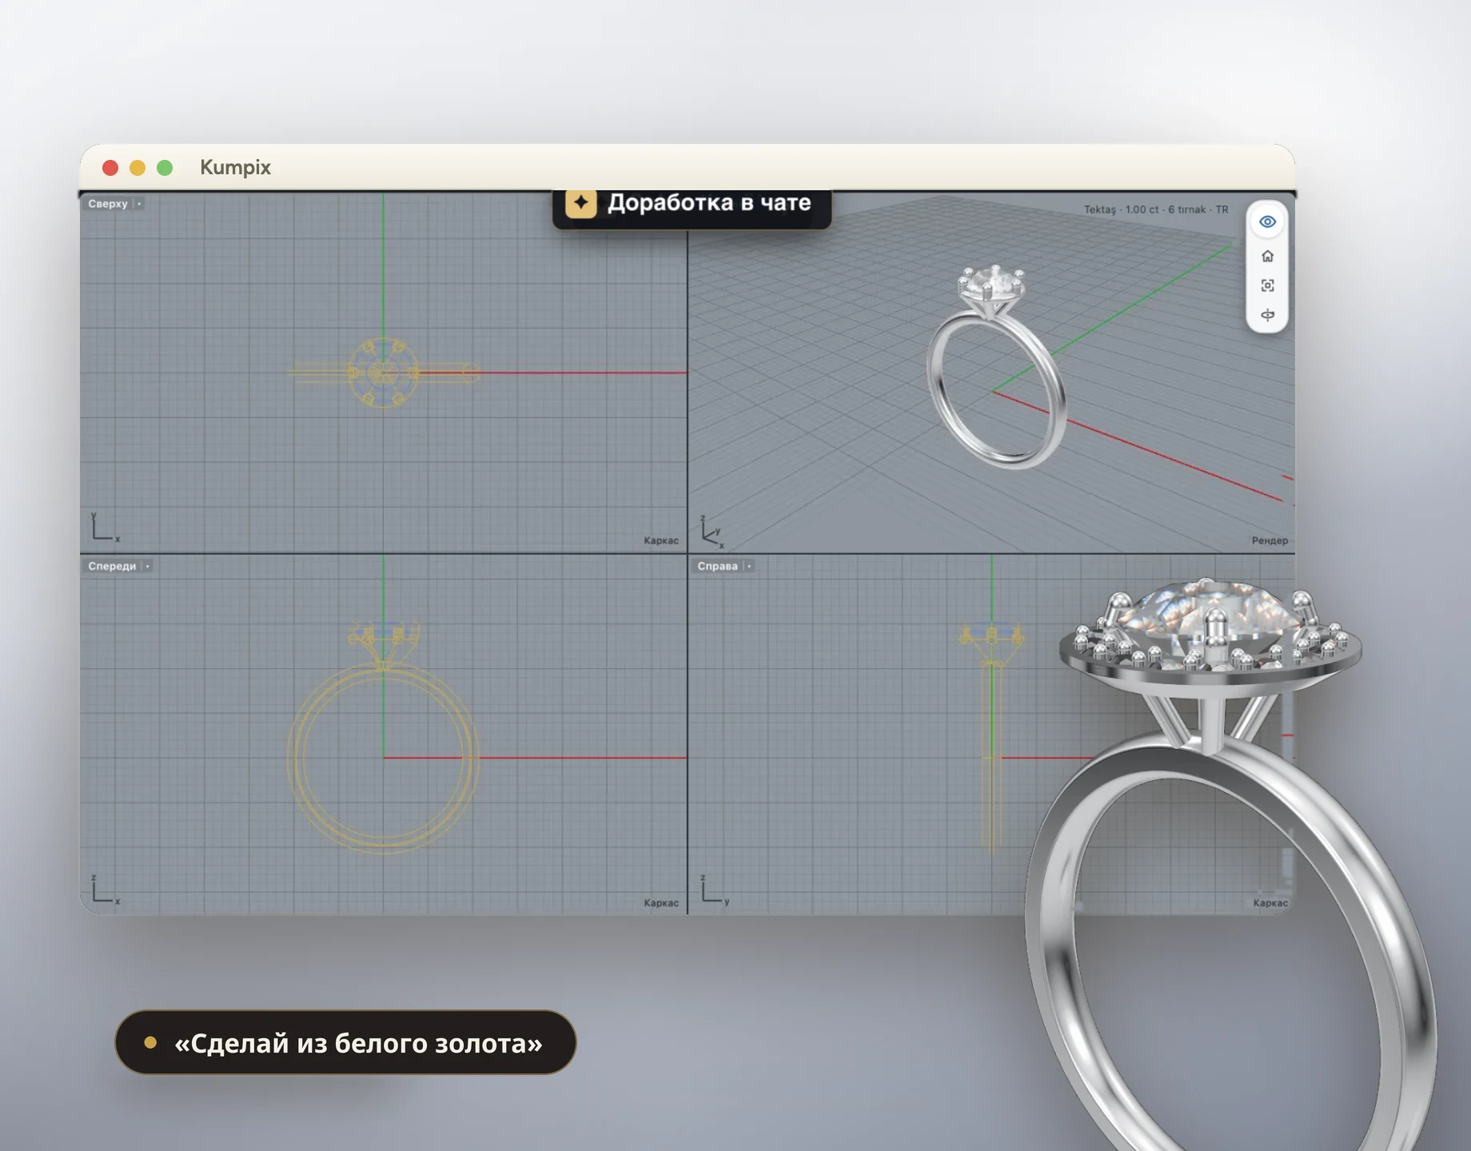Click the sparkle icon on chat refinement badge
This screenshot has width=1471, height=1151.
coord(581,203)
